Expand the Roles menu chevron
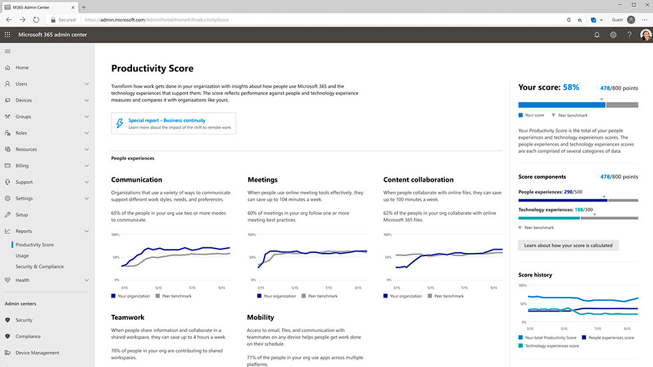The height and width of the screenshot is (367, 653). (87, 133)
